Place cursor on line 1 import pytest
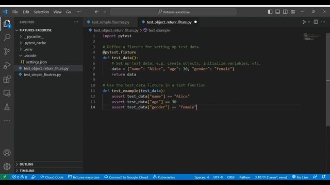Screen dimensions: 330x185 [117, 36]
